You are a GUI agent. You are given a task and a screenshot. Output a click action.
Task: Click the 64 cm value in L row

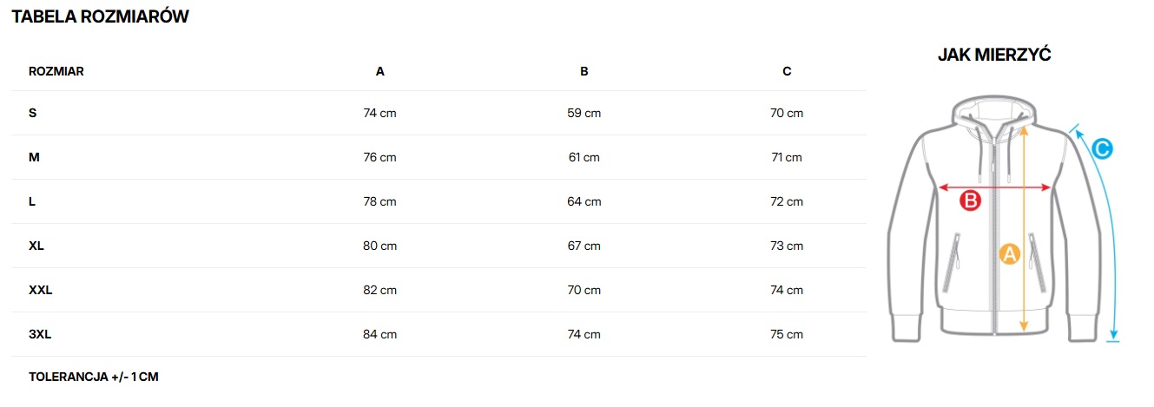coord(584,201)
